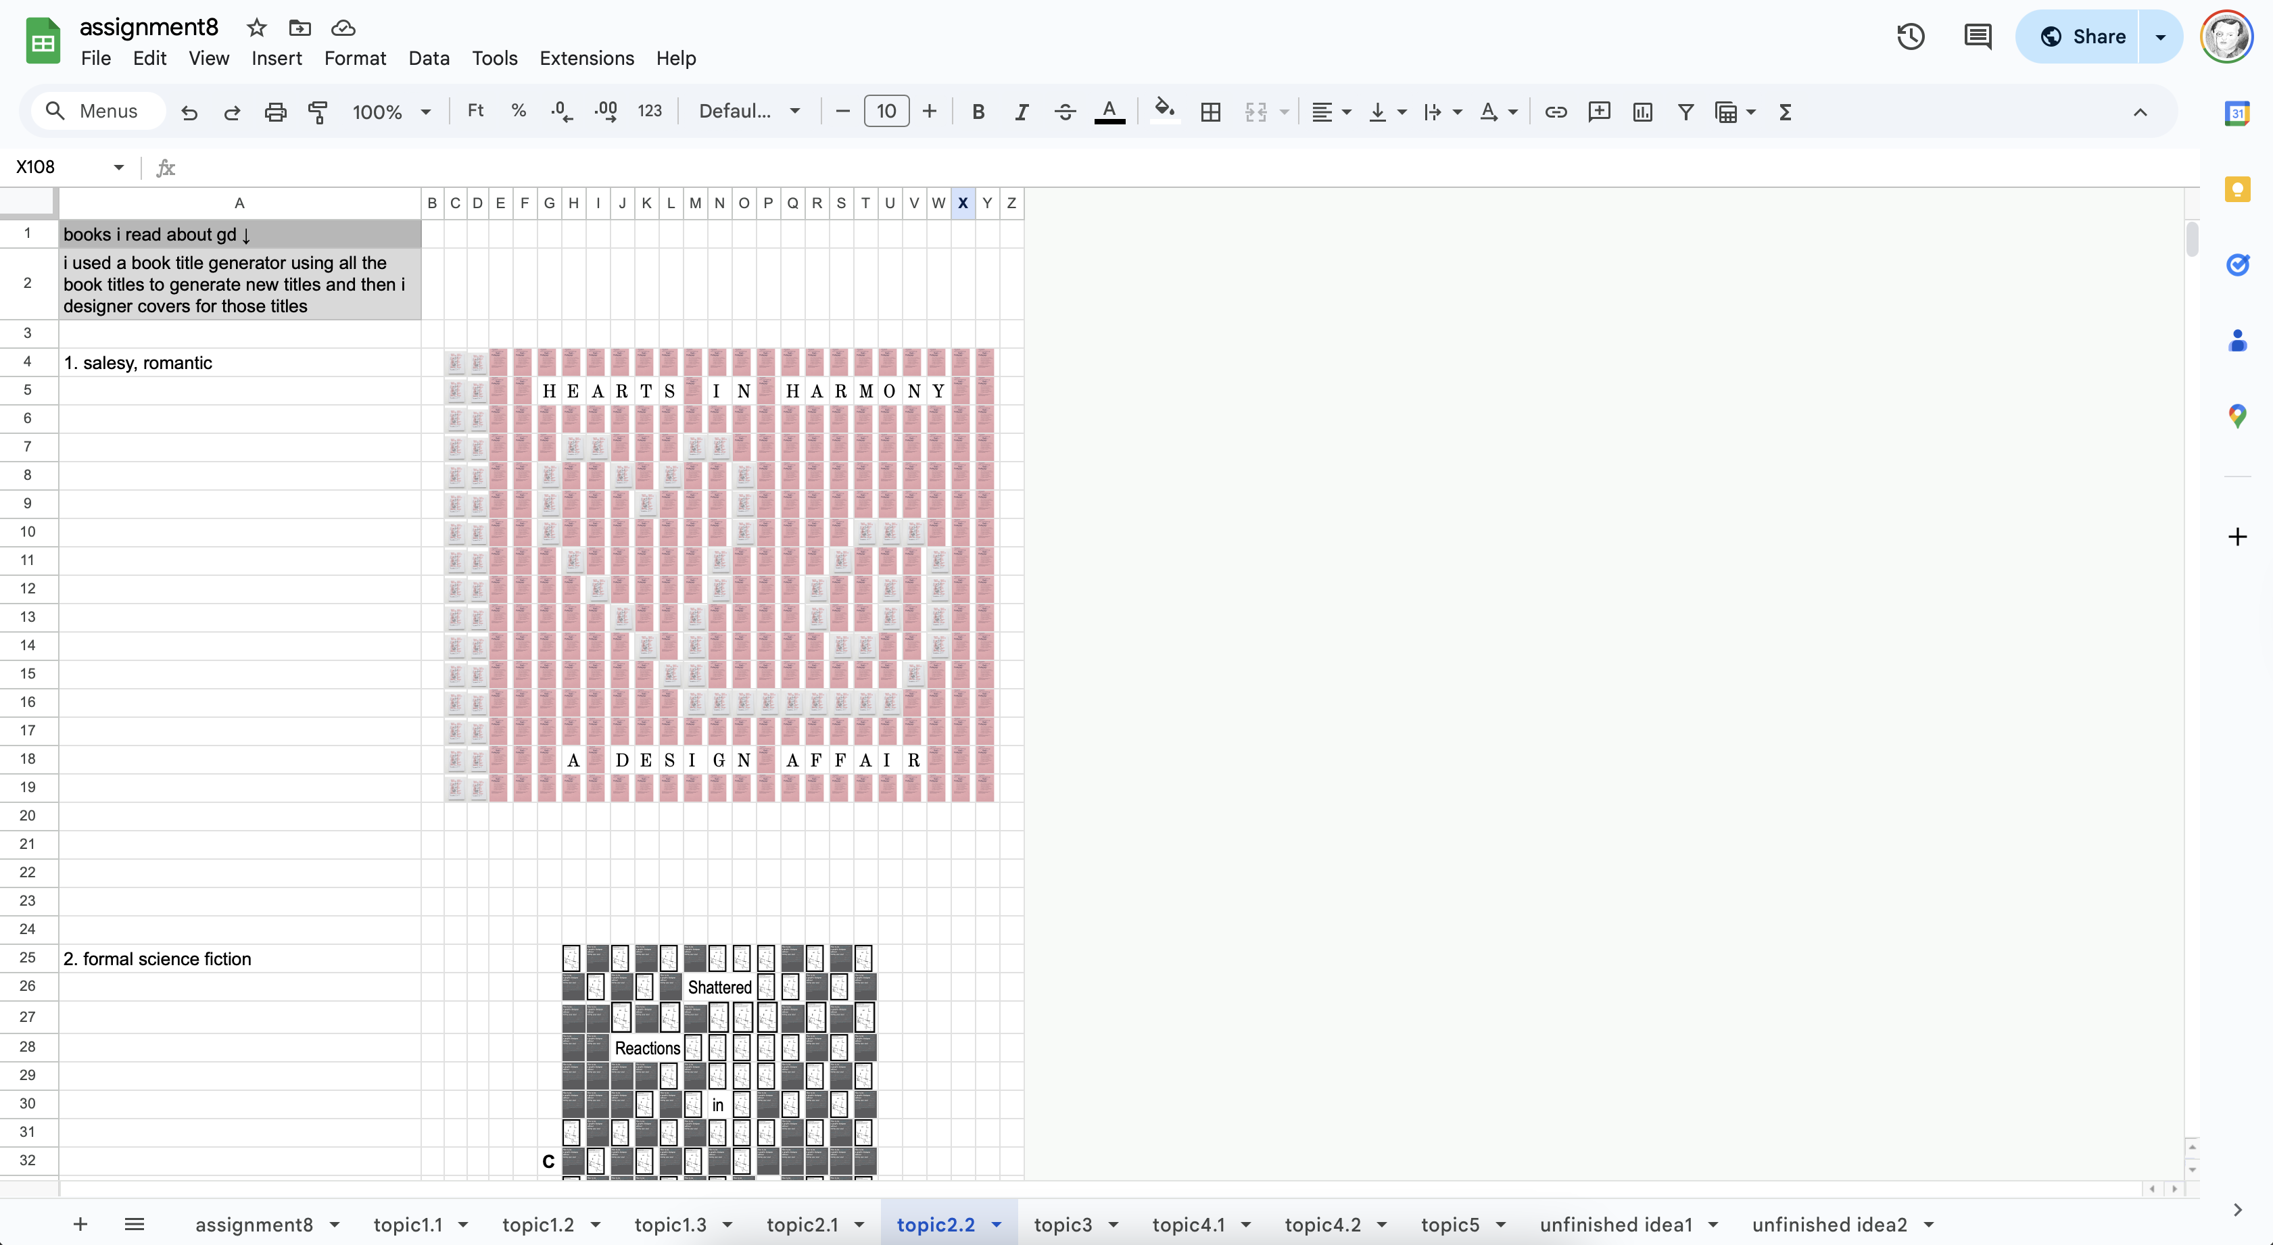Toggle strikethrough formatting
2273x1245 pixels.
coord(1065,112)
